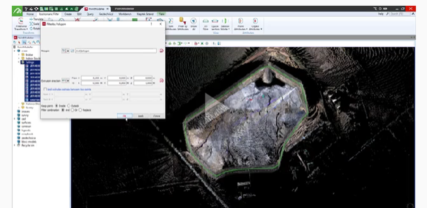Open the Geotechnical ribbon tab
Image resolution: width=427 pixels, height=208 pixels.
pyautogui.click(x=106, y=14)
